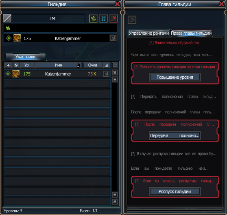Open the blue castle tower icon
Image resolution: width=227 pixels, height=215 pixels.
[103, 19]
